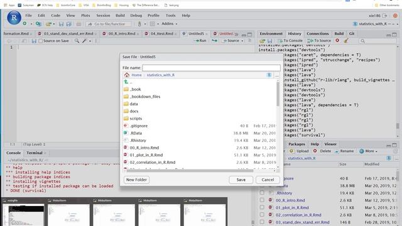Click the Rename button in Files pane
This screenshot has width=402, height=226.
coord(344,151)
